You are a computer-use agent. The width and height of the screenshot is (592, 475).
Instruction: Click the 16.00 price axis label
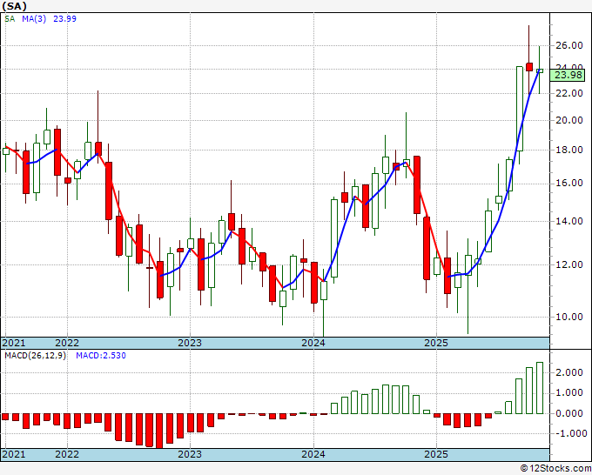[x=569, y=184]
